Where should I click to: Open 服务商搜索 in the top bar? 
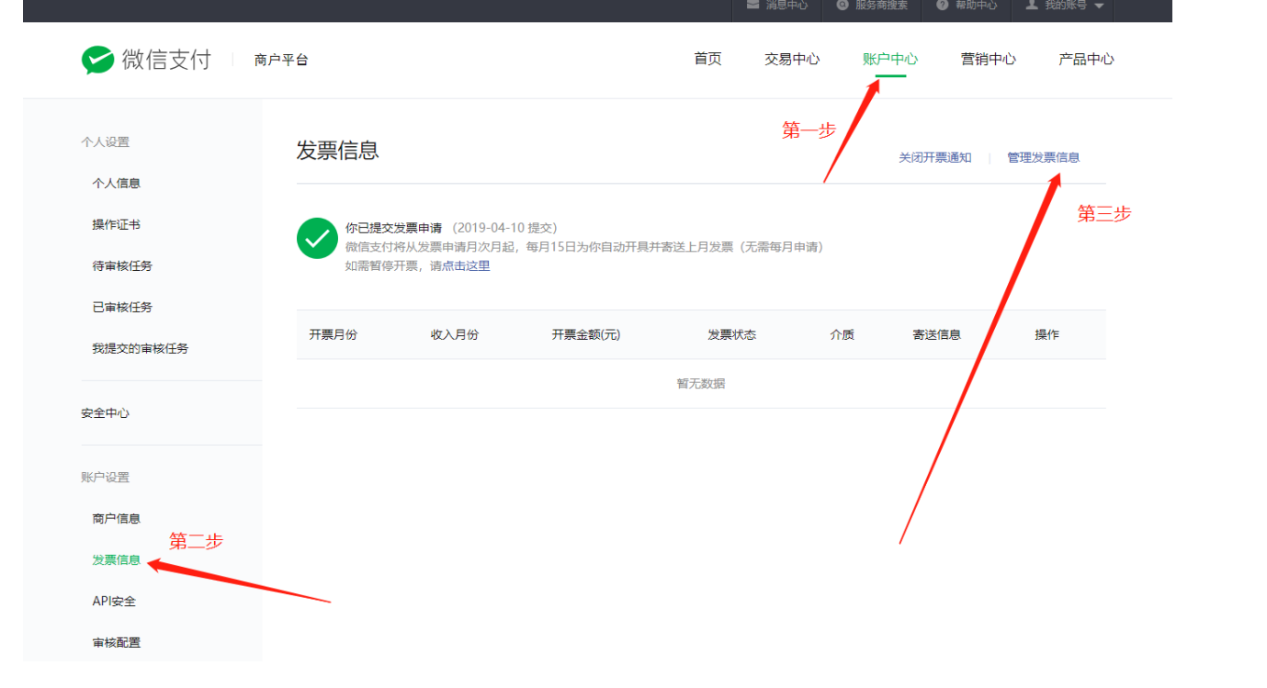point(881,5)
